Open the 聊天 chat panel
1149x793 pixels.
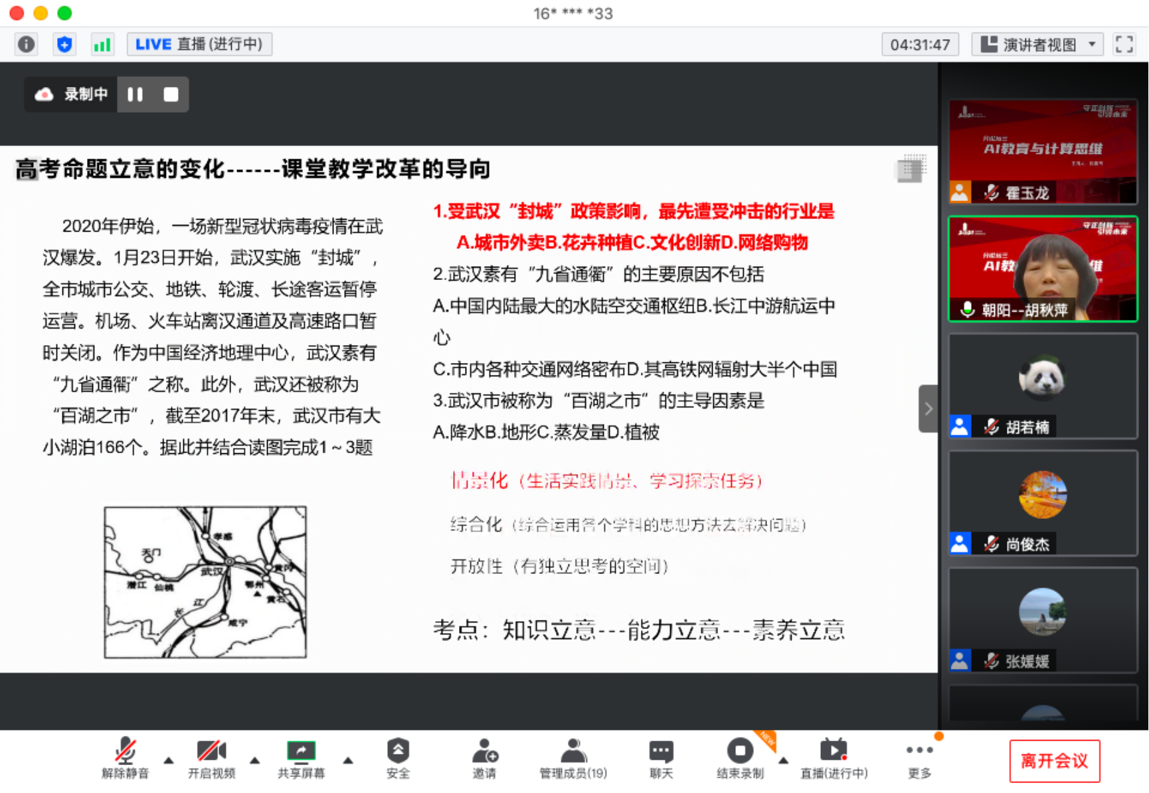(x=661, y=758)
